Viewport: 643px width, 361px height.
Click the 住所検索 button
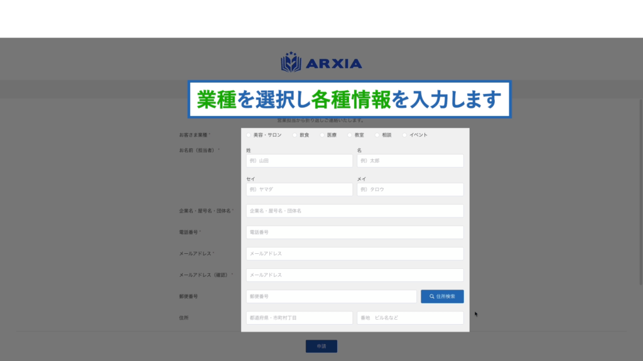click(x=442, y=296)
